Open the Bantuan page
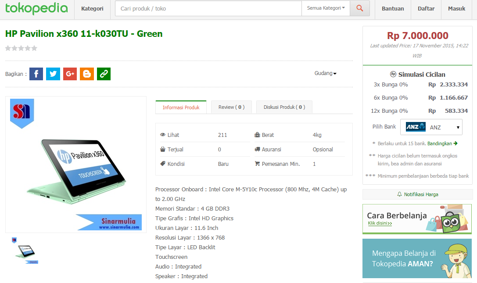The width and height of the screenshot is (477, 283). tap(393, 8)
